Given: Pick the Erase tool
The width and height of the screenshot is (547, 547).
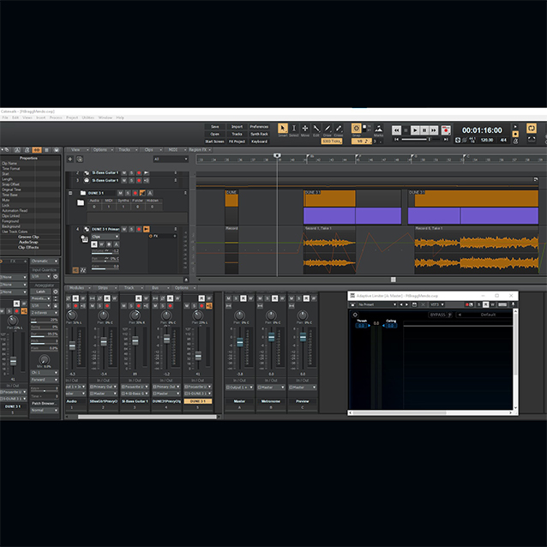Looking at the screenshot, I should tap(339, 129).
